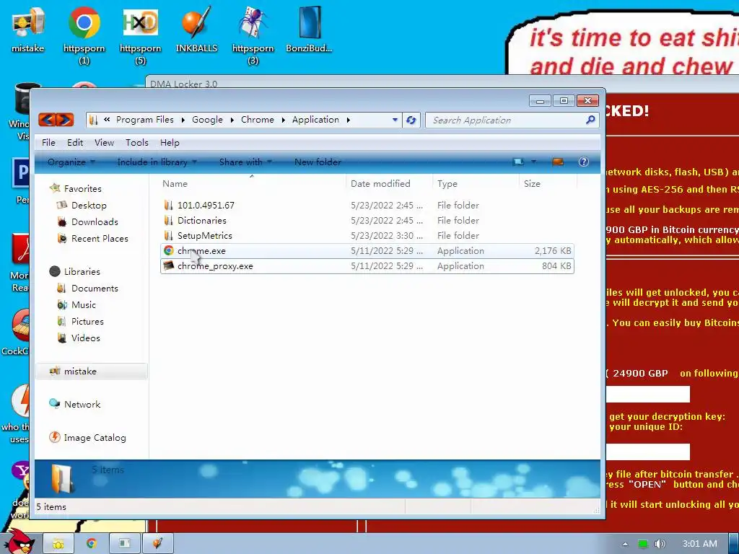Open the Tools menu

click(137, 143)
